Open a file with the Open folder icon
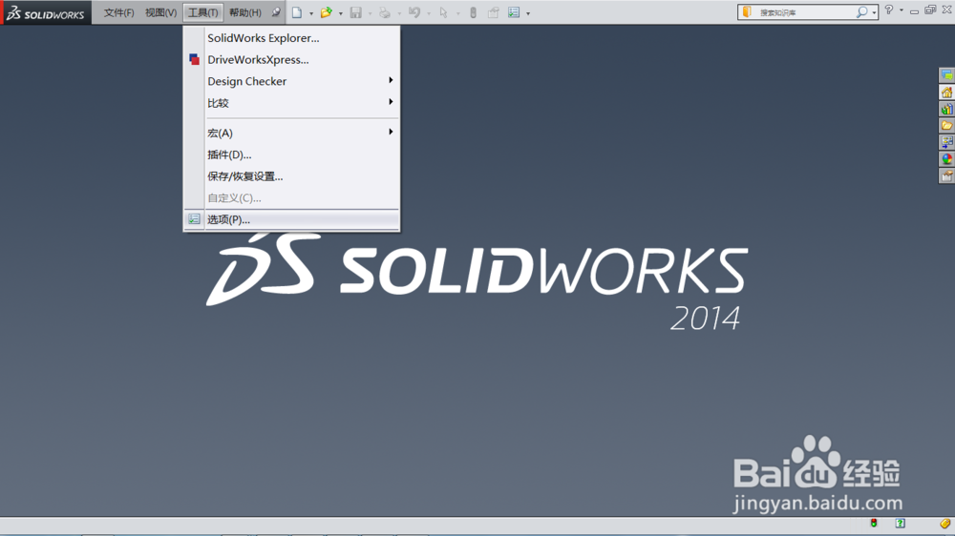Screen dimensions: 955x536 coord(327,12)
